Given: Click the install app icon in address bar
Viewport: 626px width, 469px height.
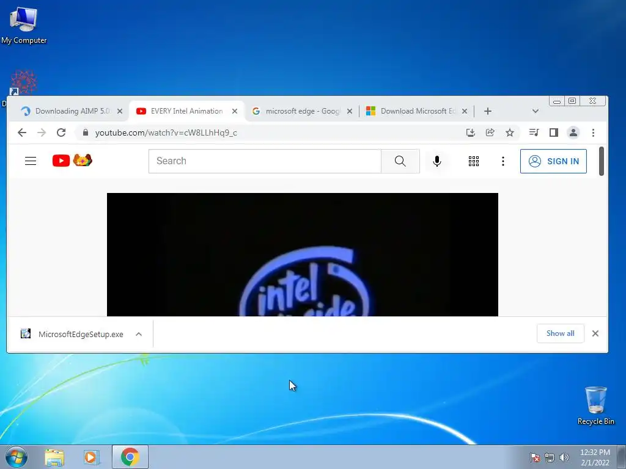Looking at the screenshot, I should click(x=471, y=133).
